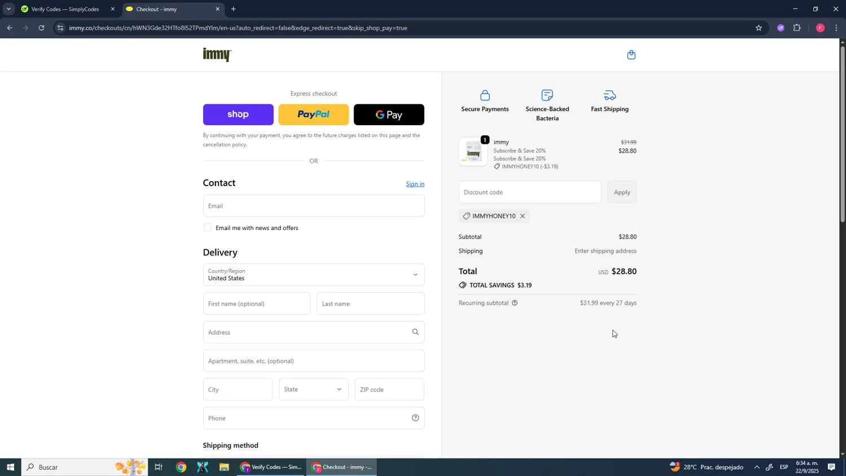Click the ESP language indicator
The width and height of the screenshot is (846, 476).
[784, 467]
